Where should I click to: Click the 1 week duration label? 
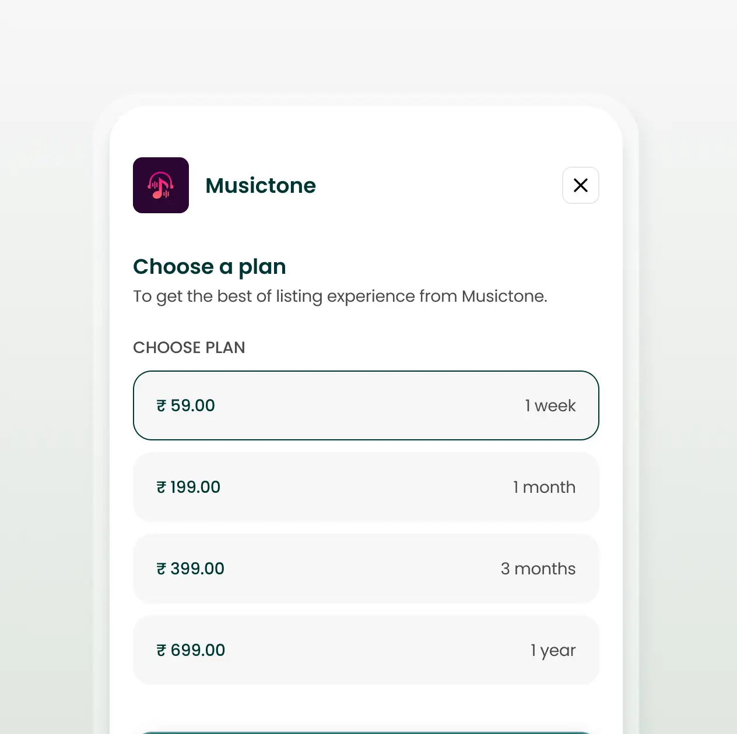click(x=550, y=405)
